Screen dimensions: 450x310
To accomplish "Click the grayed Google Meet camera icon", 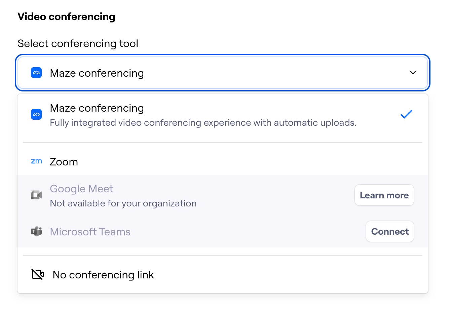I will click(36, 195).
